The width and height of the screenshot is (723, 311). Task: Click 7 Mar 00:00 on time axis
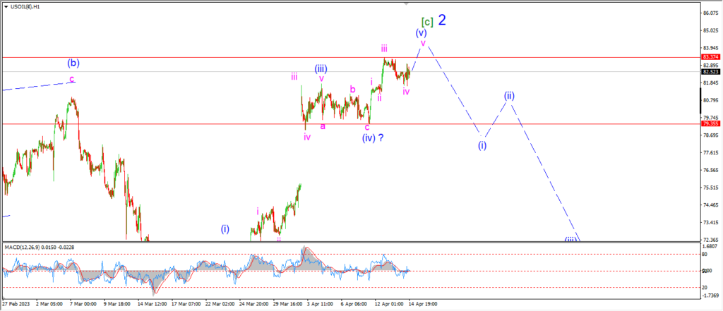(82, 304)
